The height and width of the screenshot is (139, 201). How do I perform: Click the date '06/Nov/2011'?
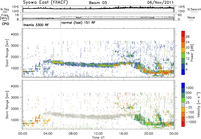pyautogui.click(x=160, y=3)
